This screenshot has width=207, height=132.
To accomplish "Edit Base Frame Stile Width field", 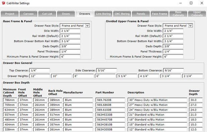I will 70,31.
